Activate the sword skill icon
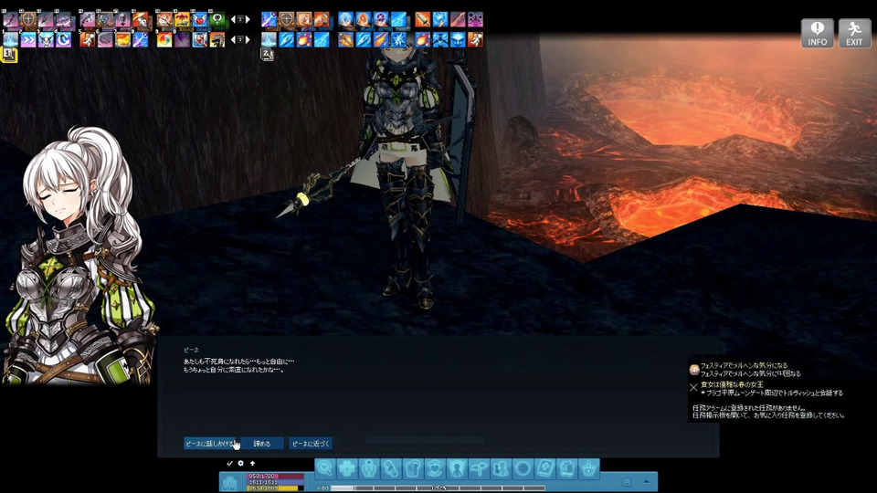 coord(422,19)
